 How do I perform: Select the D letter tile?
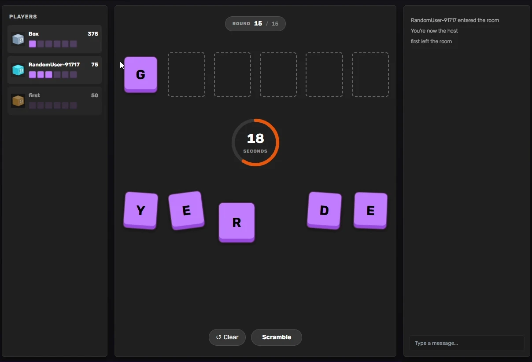324,210
